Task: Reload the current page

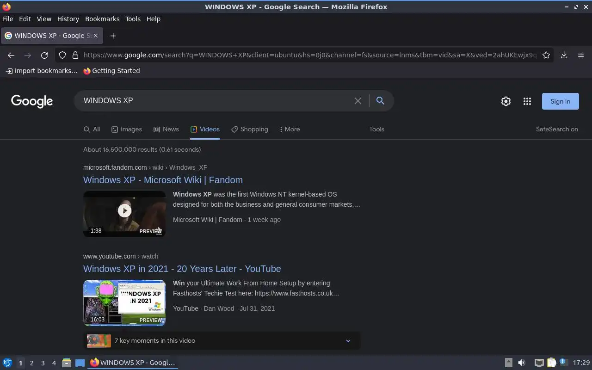Action: point(44,55)
